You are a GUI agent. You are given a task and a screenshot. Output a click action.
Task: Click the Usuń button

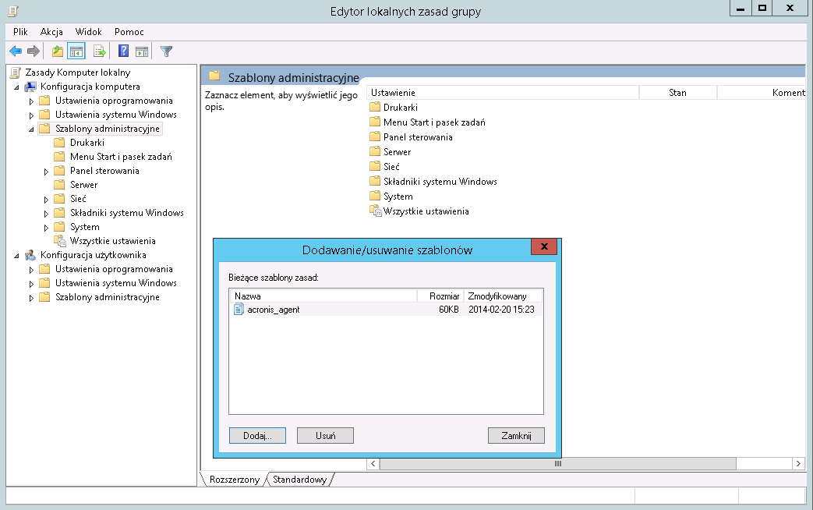click(x=326, y=436)
